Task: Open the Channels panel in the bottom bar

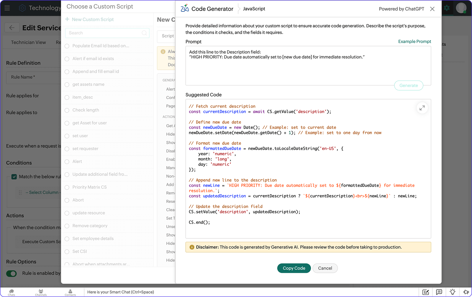Action: pos(41,292)
